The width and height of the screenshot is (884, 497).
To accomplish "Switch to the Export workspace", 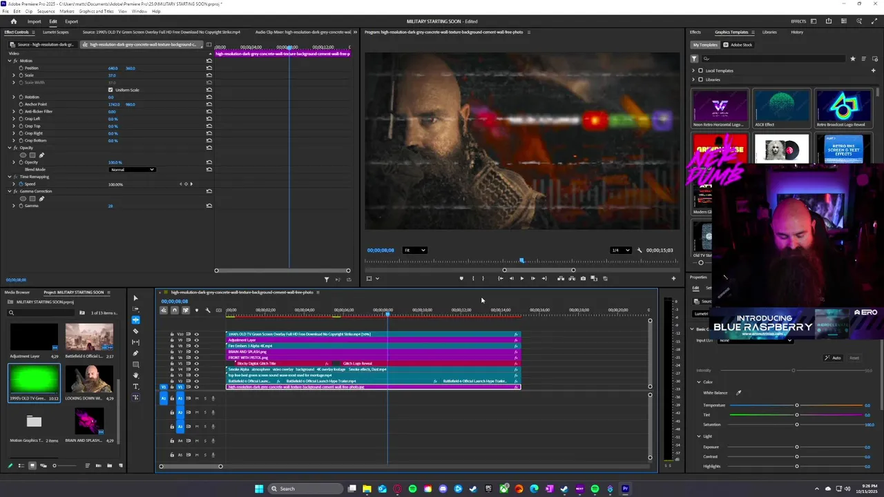I will coord(72,21).
